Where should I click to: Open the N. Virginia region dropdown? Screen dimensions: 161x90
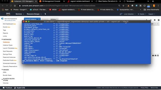pos(142,14)
